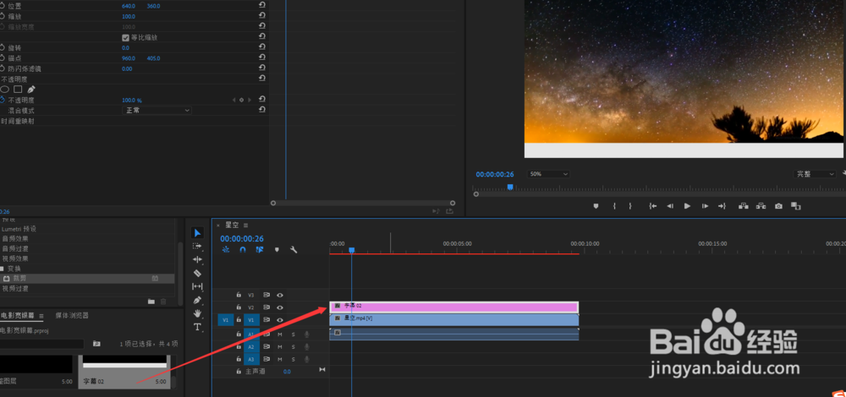Add opacity keyframe diamond

(x=242, y=100)
